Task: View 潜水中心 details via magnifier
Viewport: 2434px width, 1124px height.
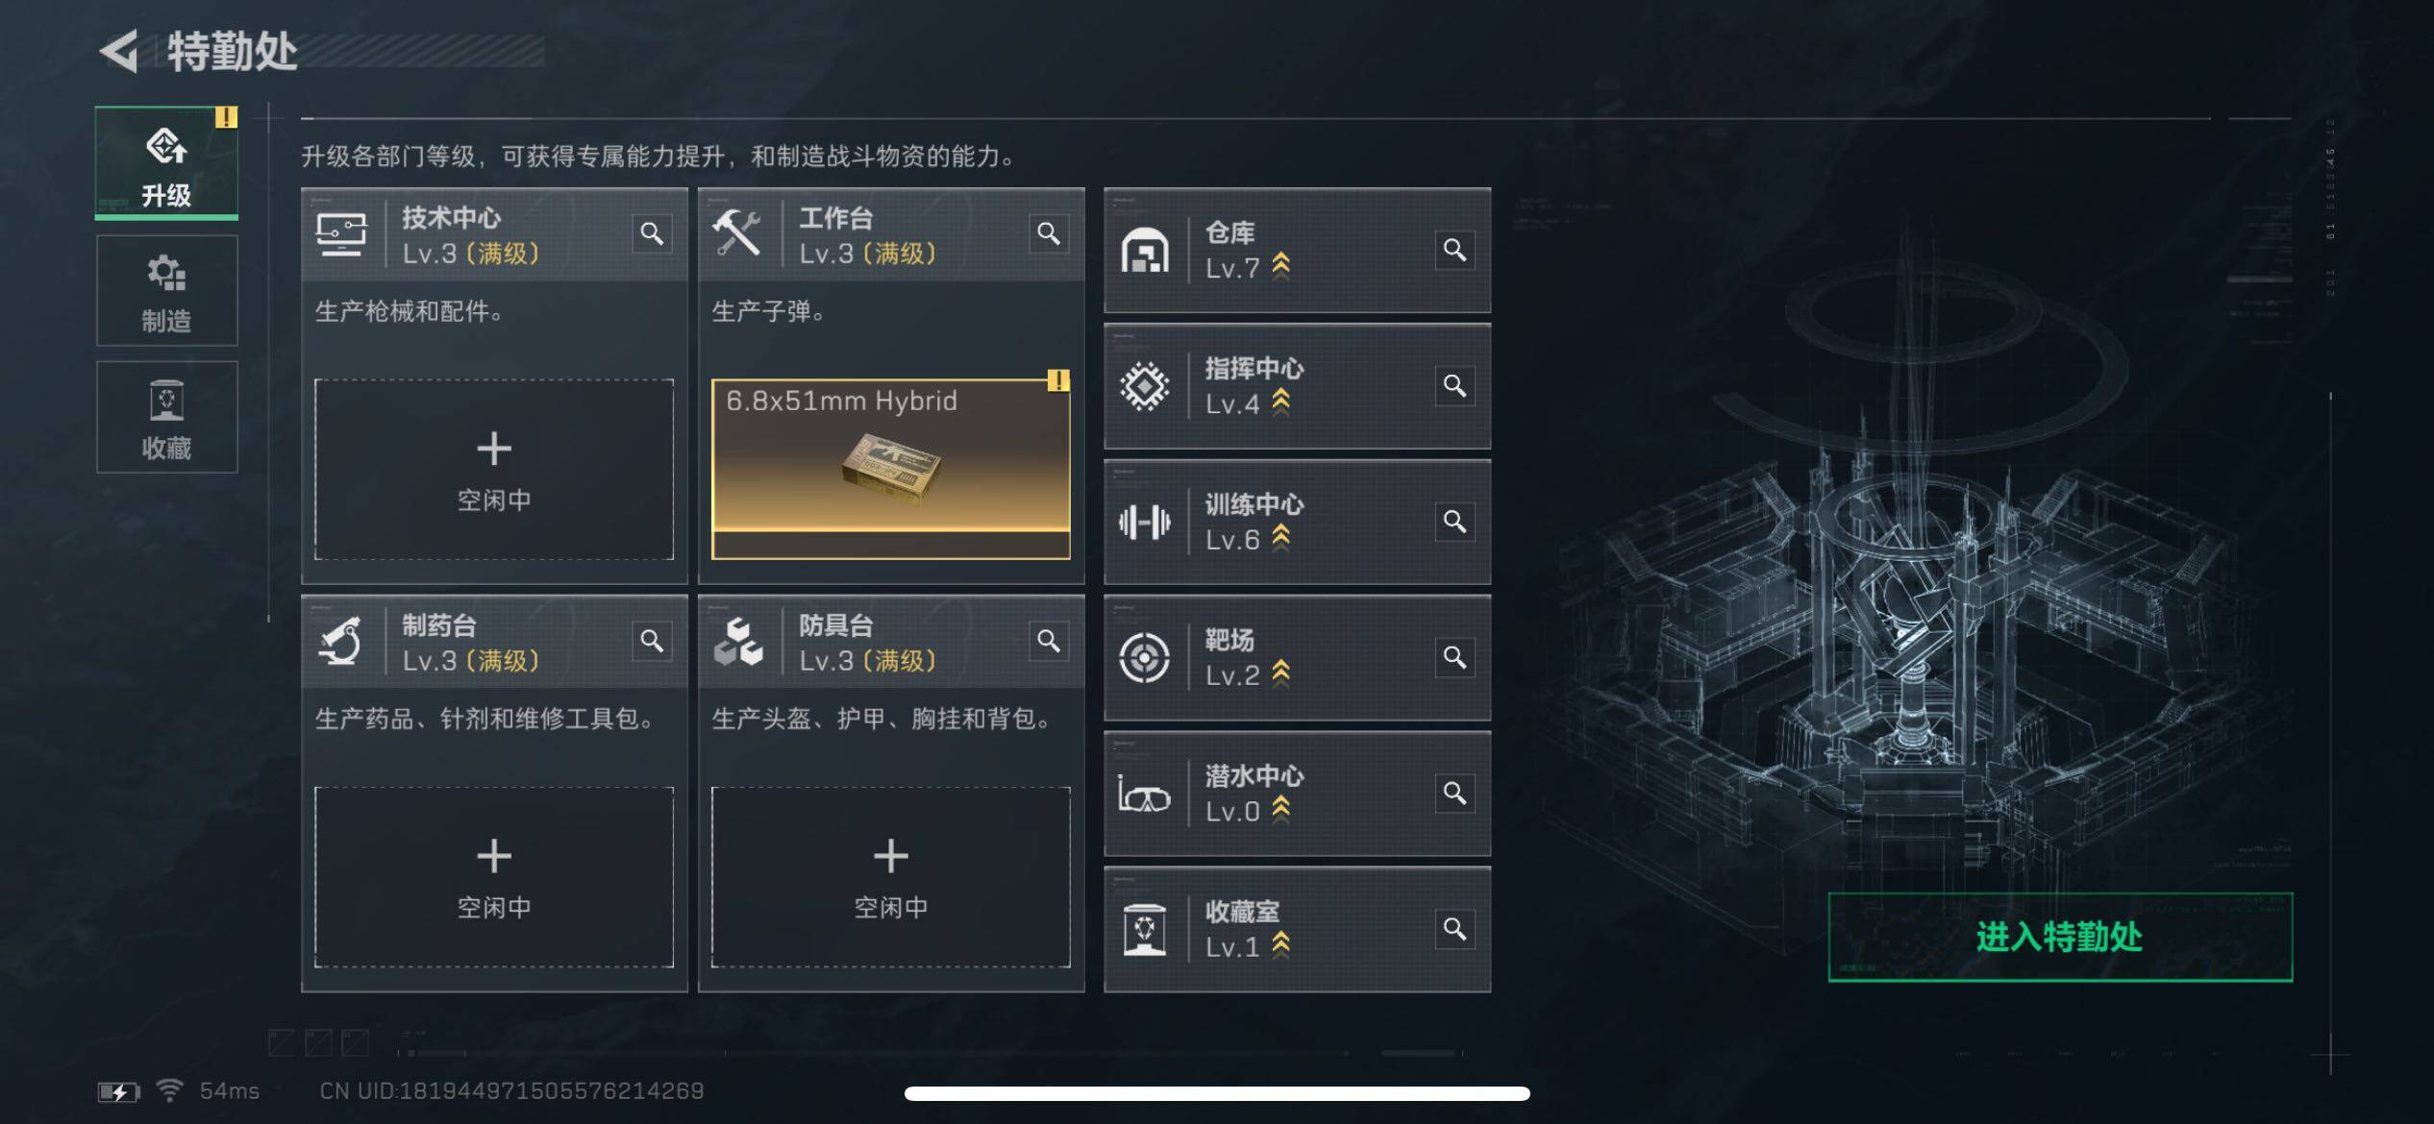Action: click(1454, 793)
